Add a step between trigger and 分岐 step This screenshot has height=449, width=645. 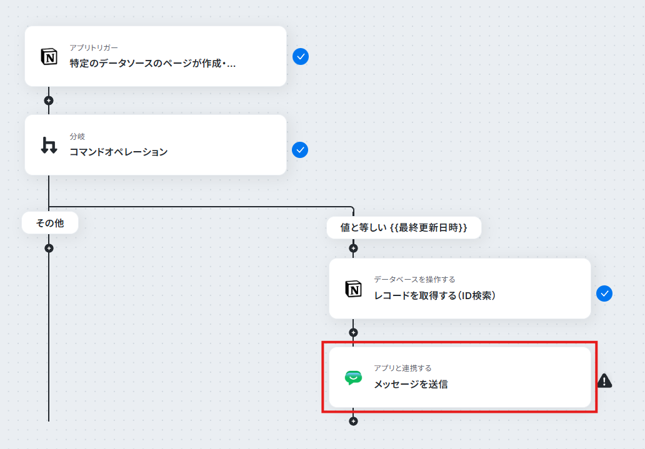tap(49, 101)
